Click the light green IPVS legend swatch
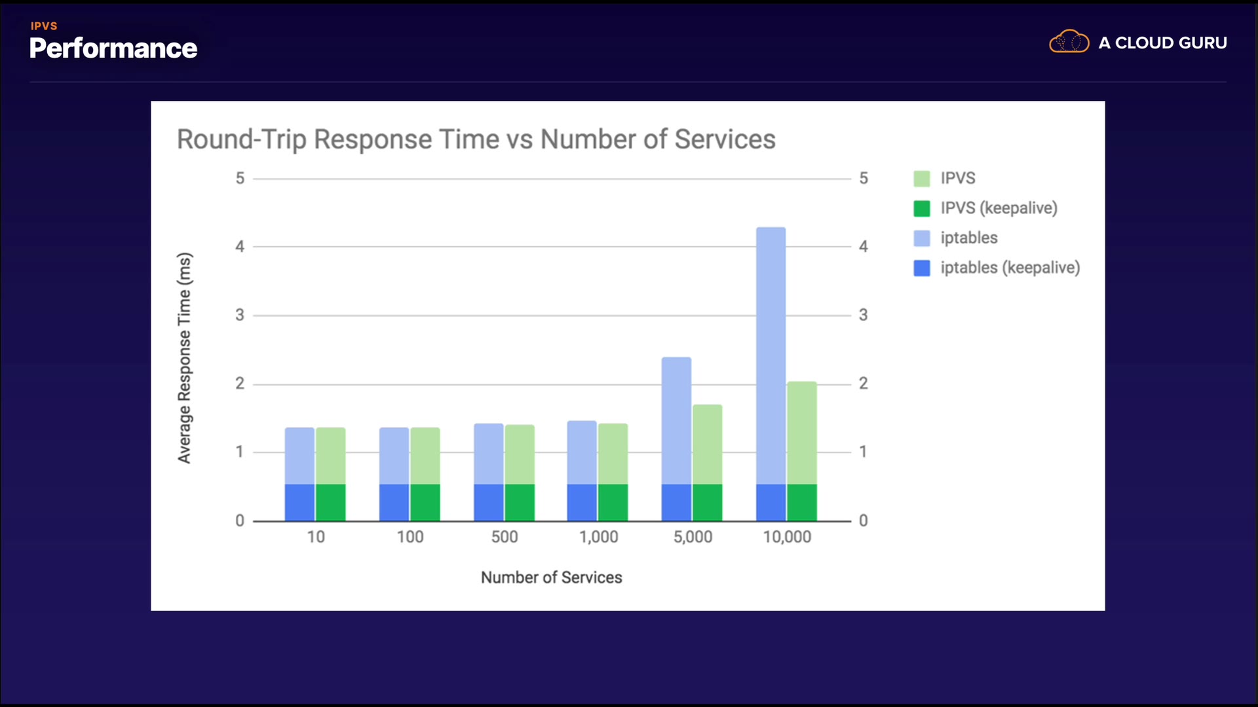 [921, 179]
